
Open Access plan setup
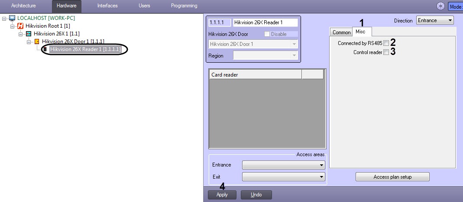pos(392,177)
